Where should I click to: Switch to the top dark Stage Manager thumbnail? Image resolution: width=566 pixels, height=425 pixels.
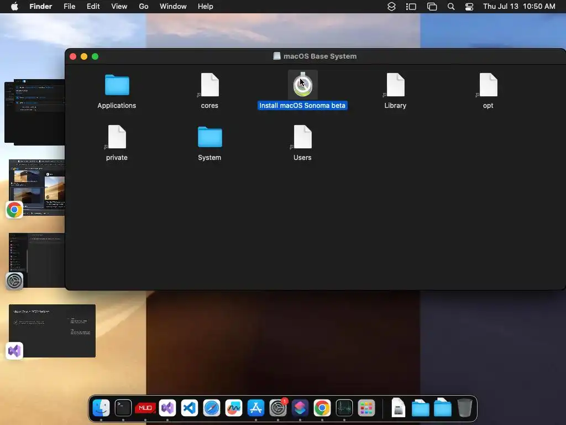tap(35, 112)
